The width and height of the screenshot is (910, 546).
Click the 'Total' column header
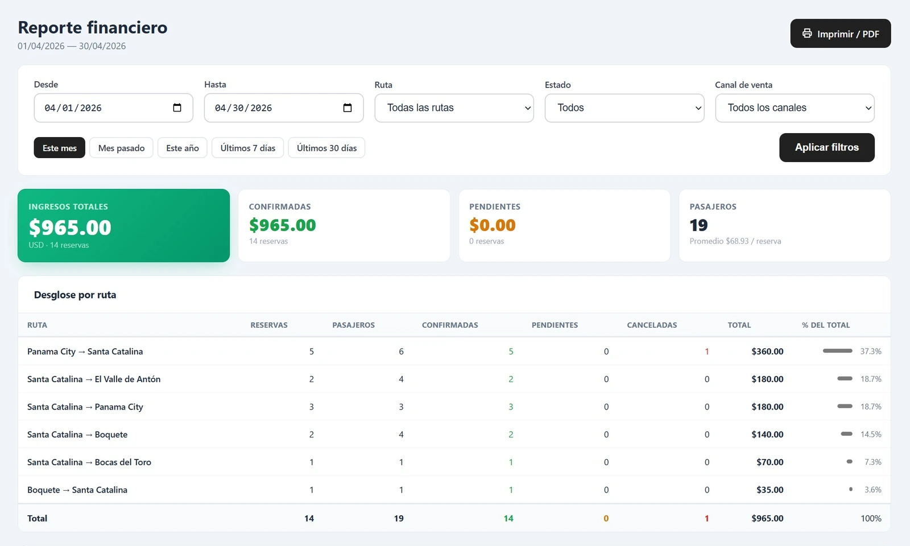coord(739,325)
